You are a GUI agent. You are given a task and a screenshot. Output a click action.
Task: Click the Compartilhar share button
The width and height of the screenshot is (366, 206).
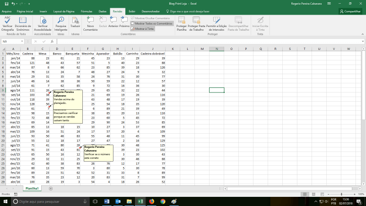click(x=350, y=11)
